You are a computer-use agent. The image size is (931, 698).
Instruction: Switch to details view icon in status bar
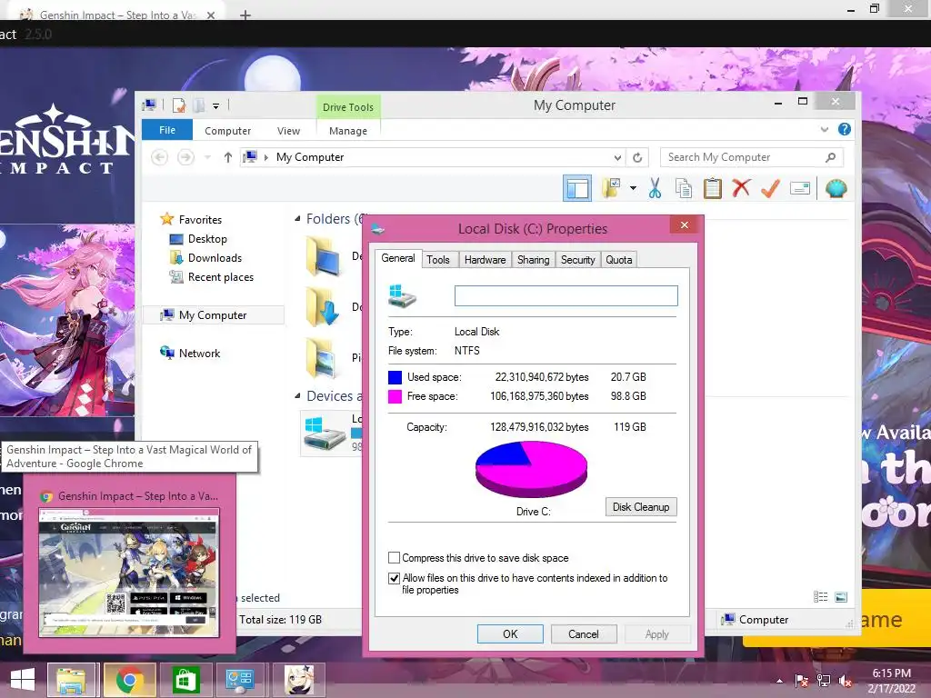pyautogui.click(x=821, y=597)
